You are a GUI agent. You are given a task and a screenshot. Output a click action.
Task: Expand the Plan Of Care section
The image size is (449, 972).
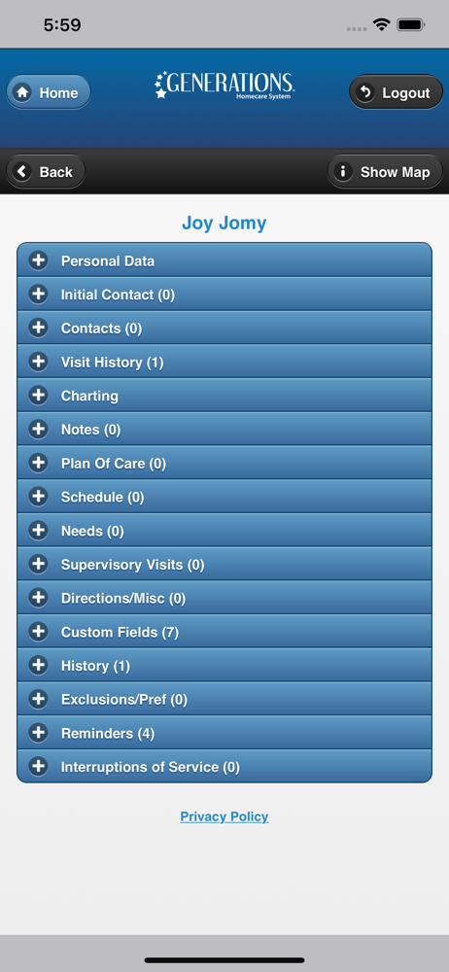click(x=224, y=463)
